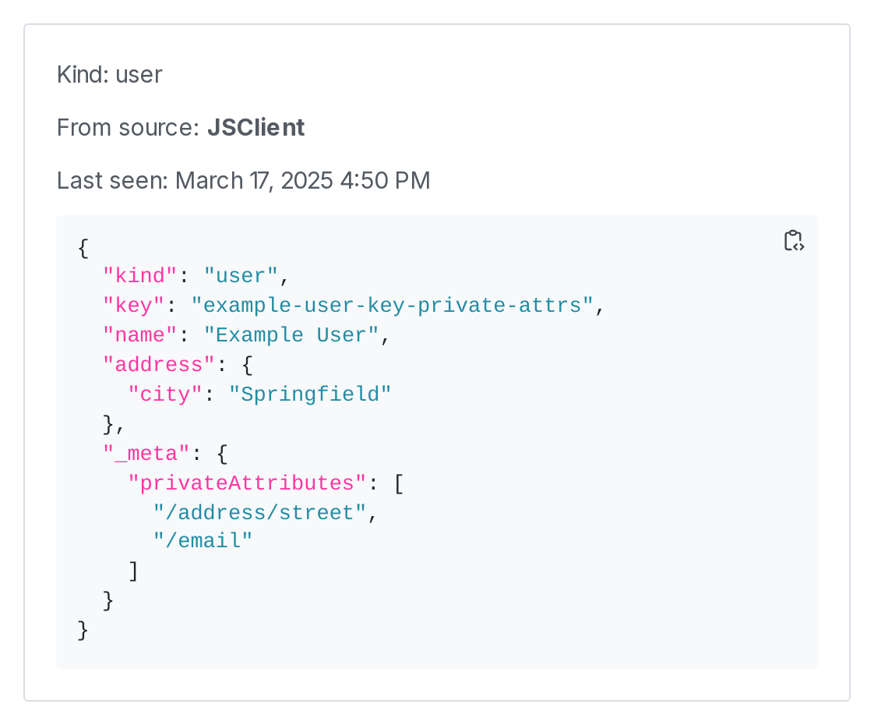Click the bold JSClient source name
The image size is (874, 725).
(x=256, y=127)
